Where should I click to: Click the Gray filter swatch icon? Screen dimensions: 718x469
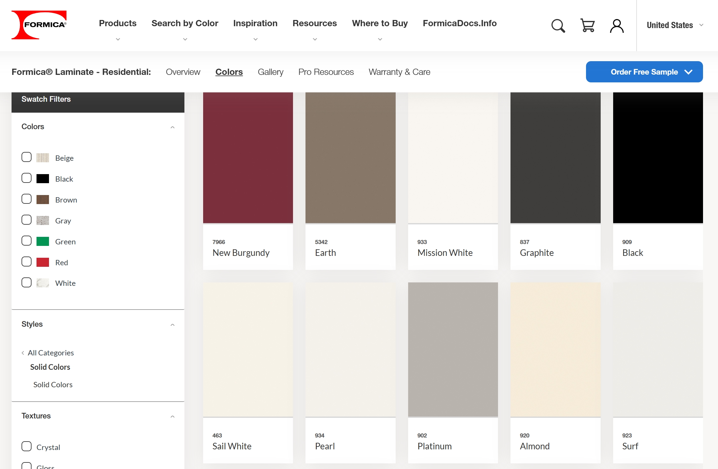(43, 220)
